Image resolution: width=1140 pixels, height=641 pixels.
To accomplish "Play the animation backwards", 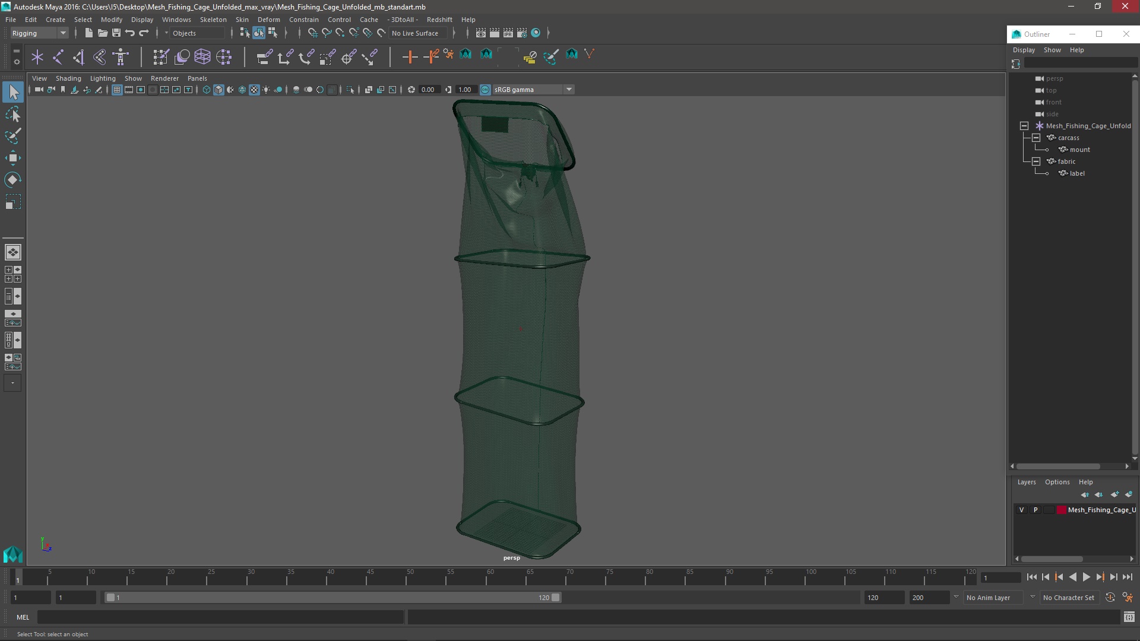I will [x=1072, y=577].
